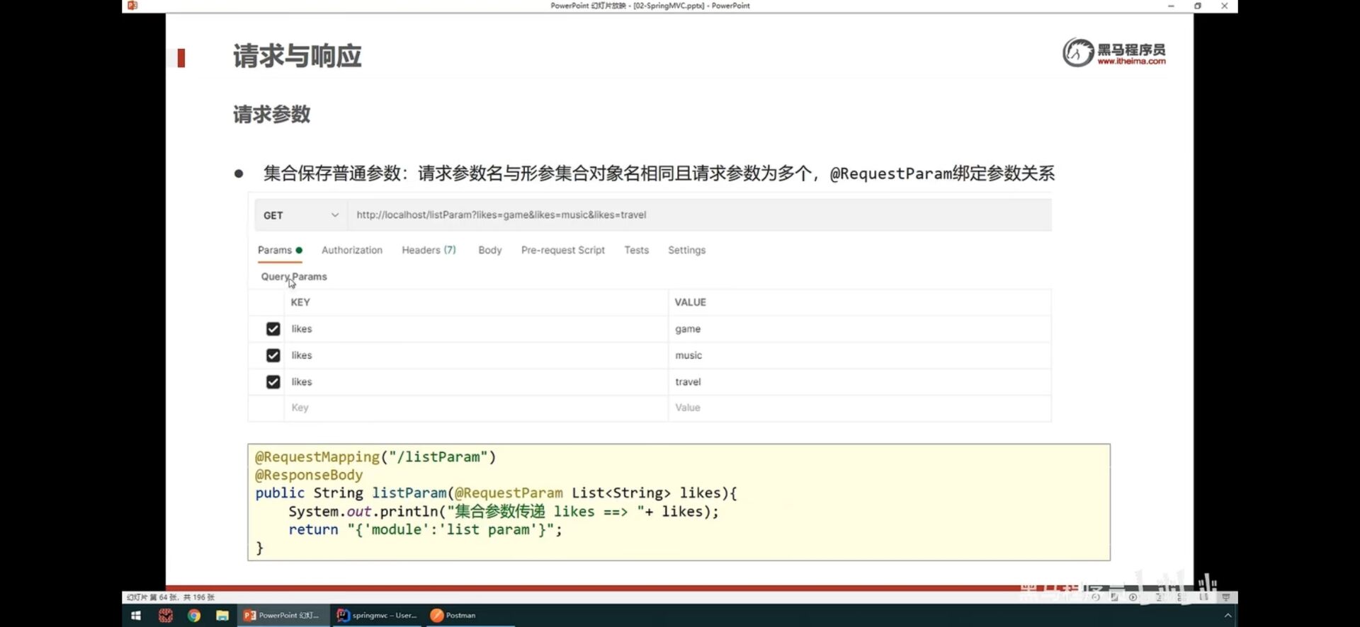Restore down the PowerPoint window
This screenshot has width=1360, height=627.
(x=1198, y=6)
